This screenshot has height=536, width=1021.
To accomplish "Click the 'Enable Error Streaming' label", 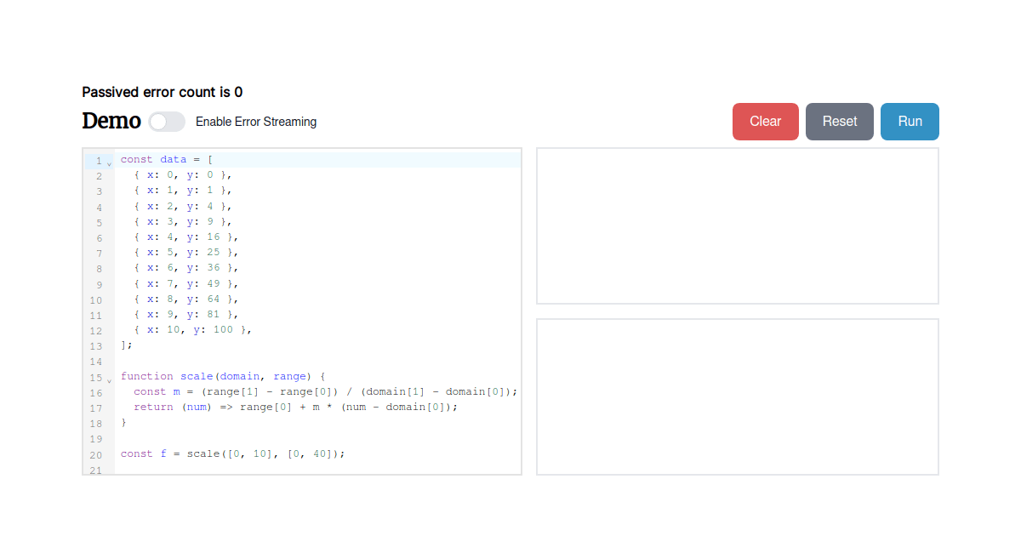I will tap(256, 122).
